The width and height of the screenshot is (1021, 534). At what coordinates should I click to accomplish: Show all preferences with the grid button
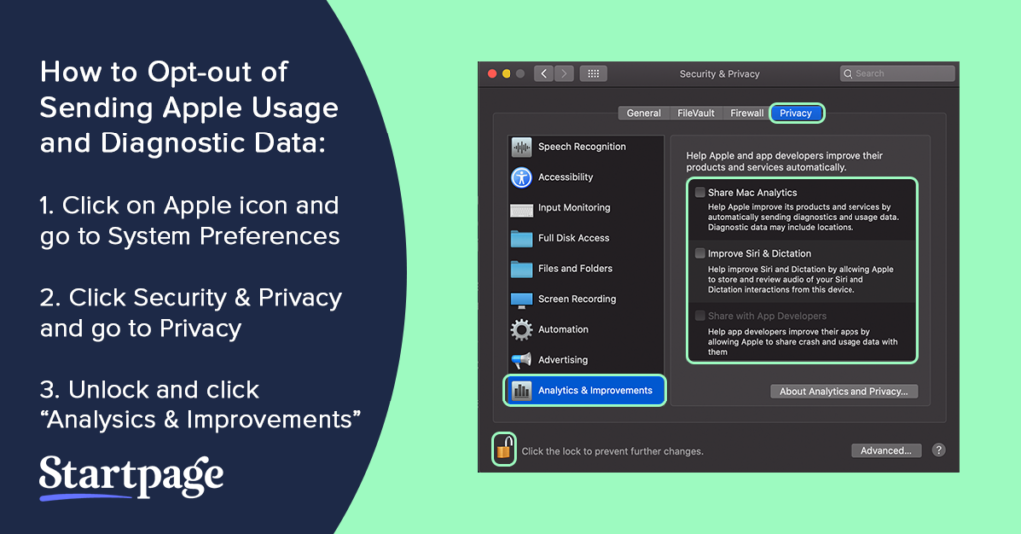coord(593,74)
